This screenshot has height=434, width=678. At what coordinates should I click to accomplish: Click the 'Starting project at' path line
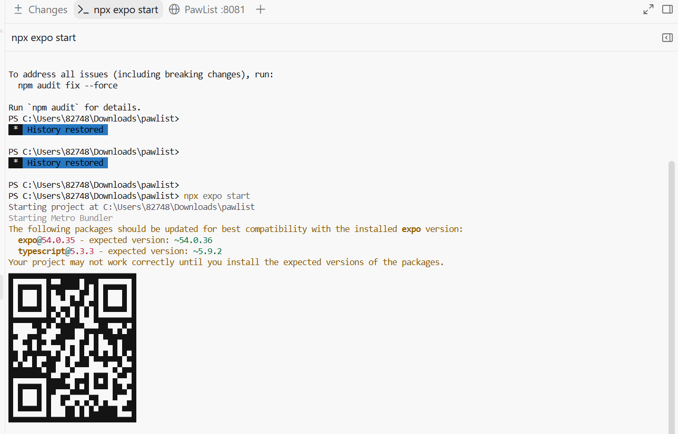point(132,207)
